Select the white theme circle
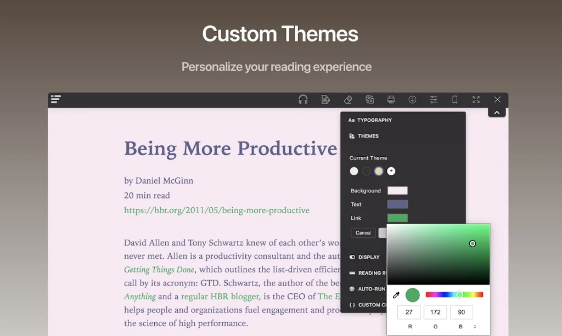The width and height of the screenshot is (562, 336). (x=354, y=171)
